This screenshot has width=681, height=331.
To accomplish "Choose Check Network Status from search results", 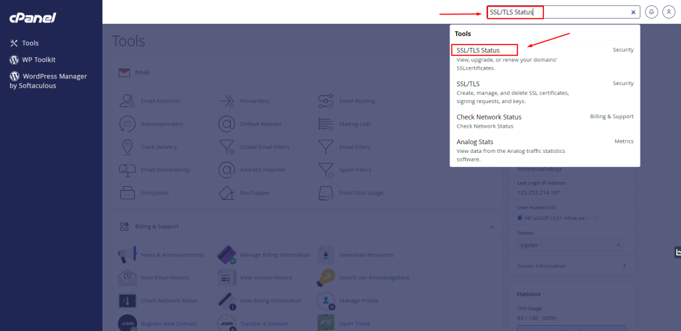I will (489, 117).
